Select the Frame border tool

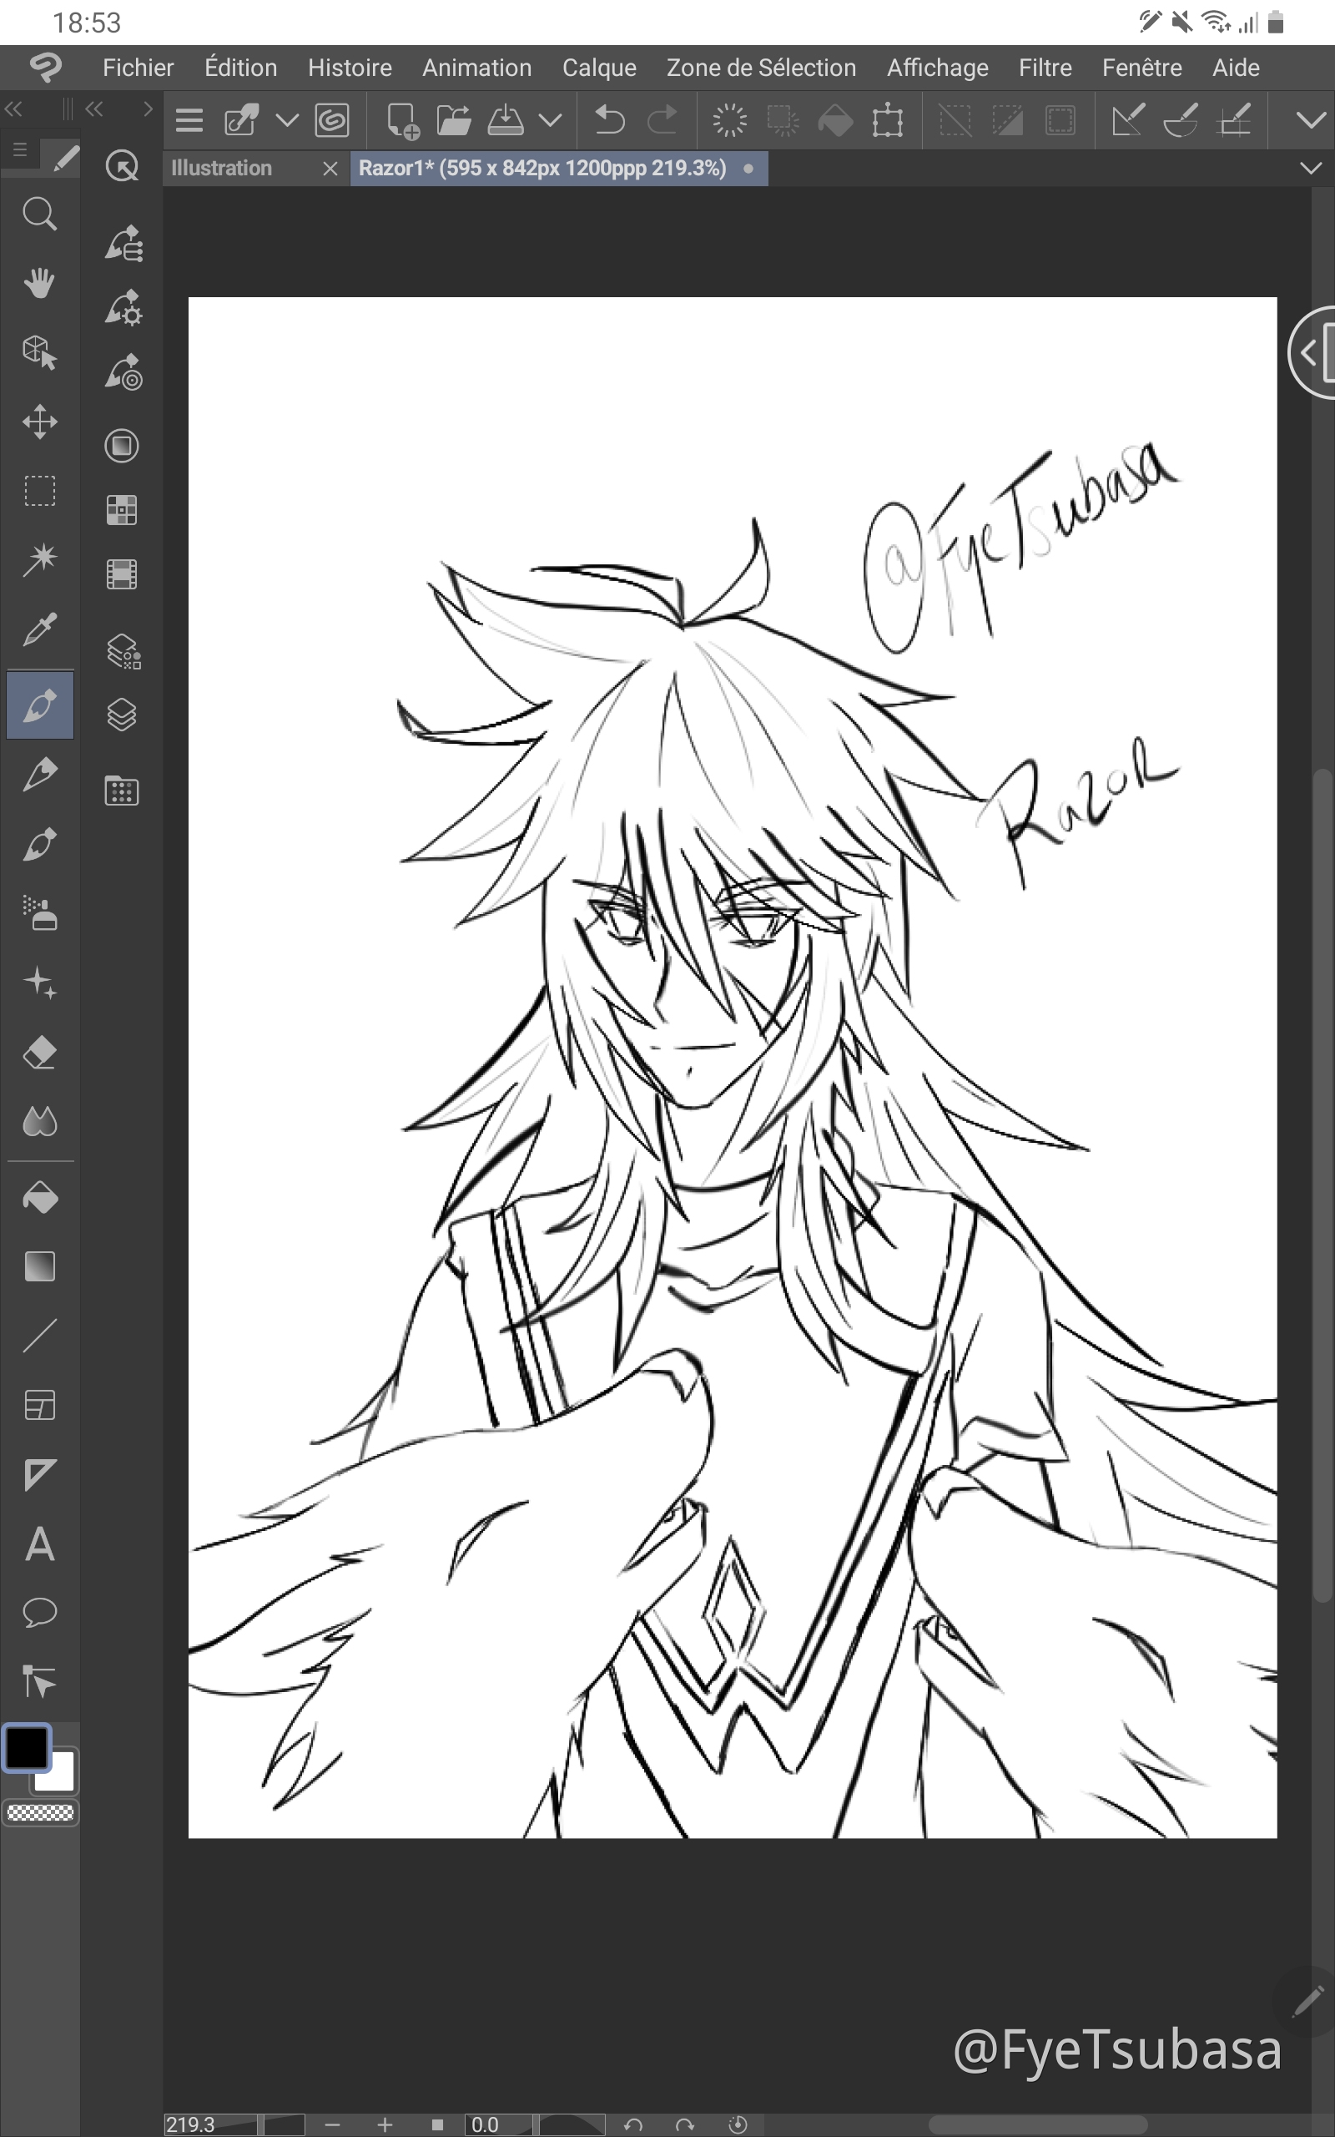pyautogui.click(x=40, y=1405)
